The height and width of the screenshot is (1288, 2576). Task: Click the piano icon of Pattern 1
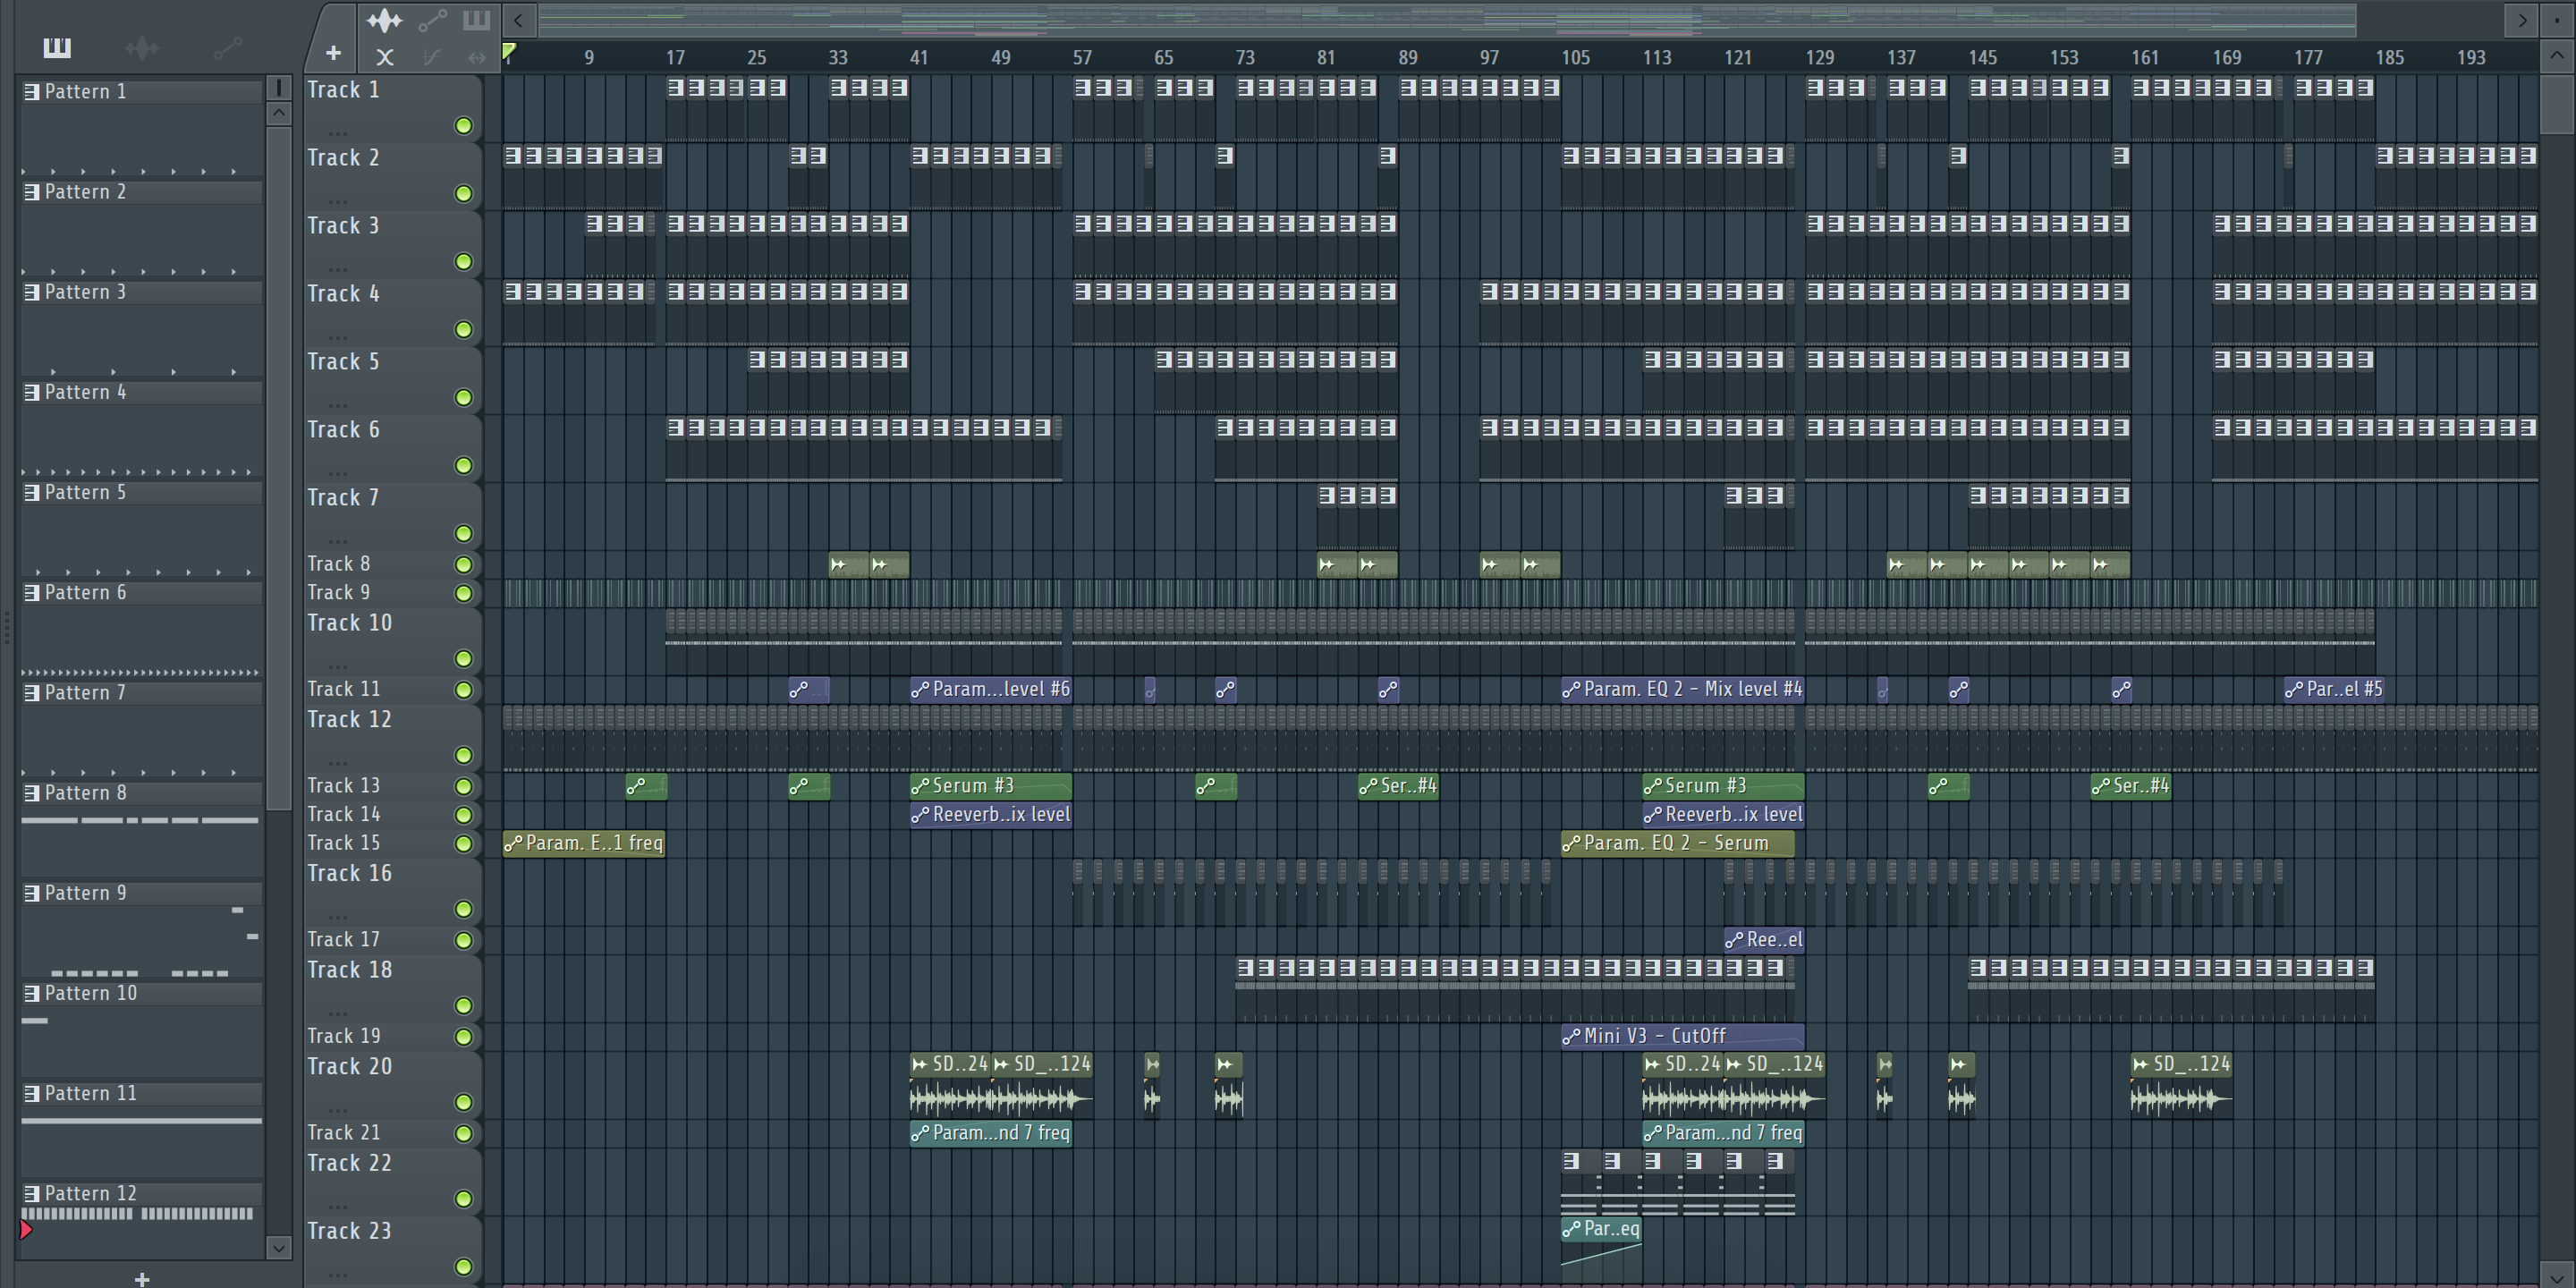(x=32, y=92)
